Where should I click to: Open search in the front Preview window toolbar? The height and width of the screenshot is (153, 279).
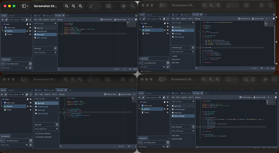[x=132, y=6]
